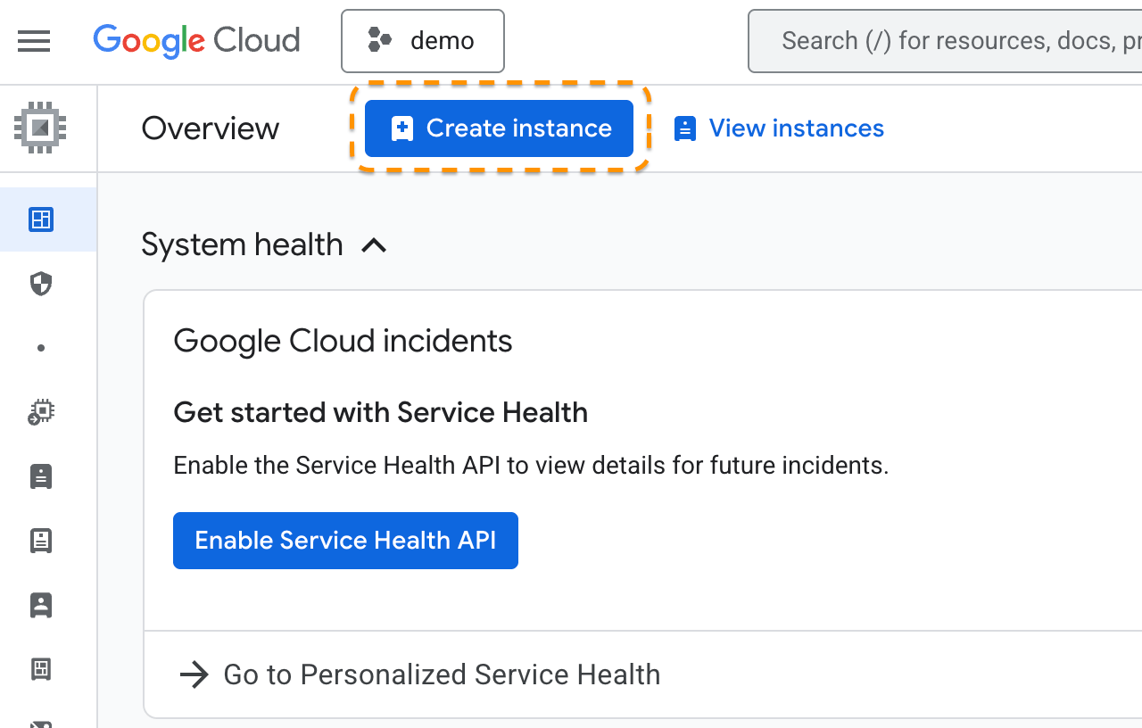Viewport: 1142px width, 728px height.
Task: Click the small dot sidebar item
Action: point(41,349)
